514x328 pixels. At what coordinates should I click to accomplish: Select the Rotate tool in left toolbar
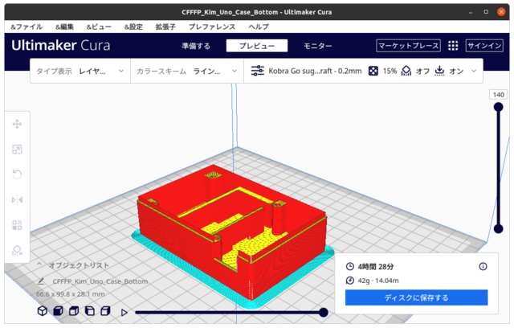coord(17,174)
